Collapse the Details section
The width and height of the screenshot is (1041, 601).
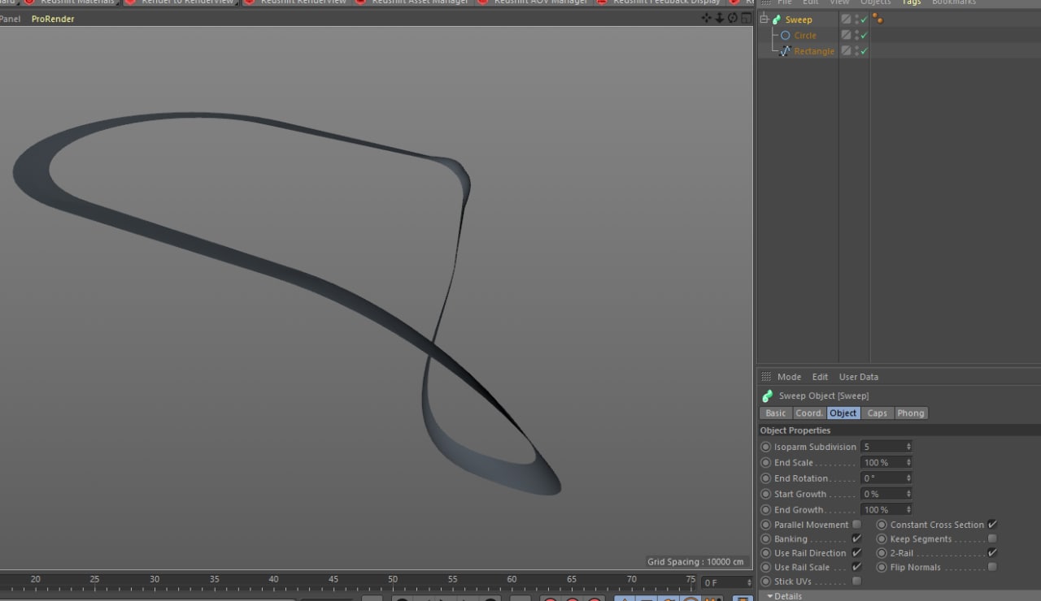(770, 596)
